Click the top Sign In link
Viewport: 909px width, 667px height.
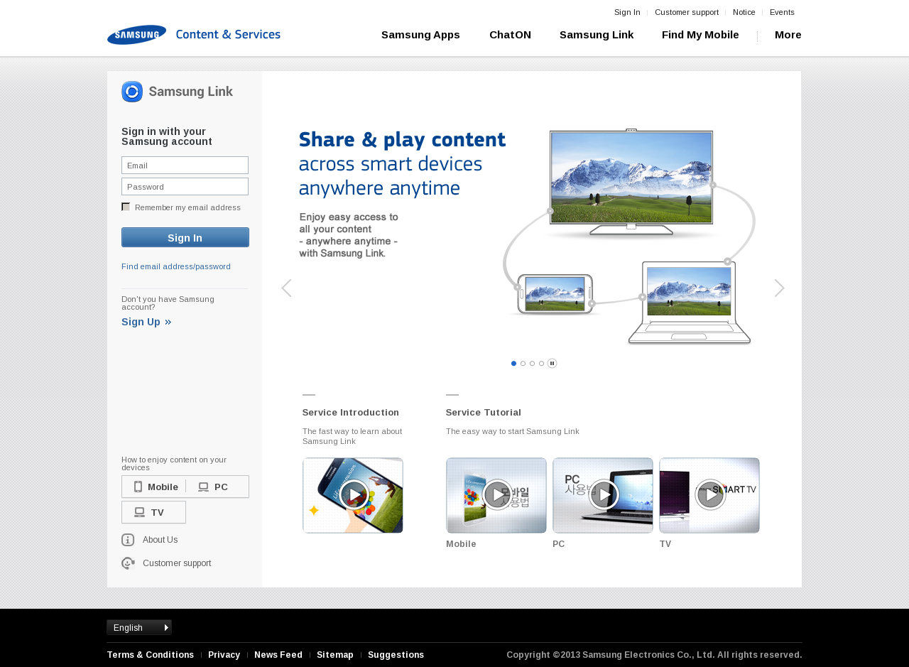click(627, 12)
